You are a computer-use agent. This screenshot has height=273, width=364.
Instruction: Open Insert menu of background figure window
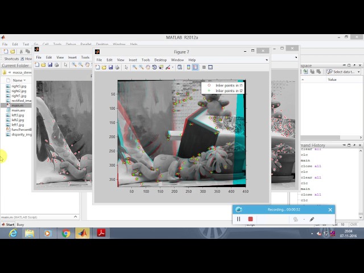coord(72,57)
